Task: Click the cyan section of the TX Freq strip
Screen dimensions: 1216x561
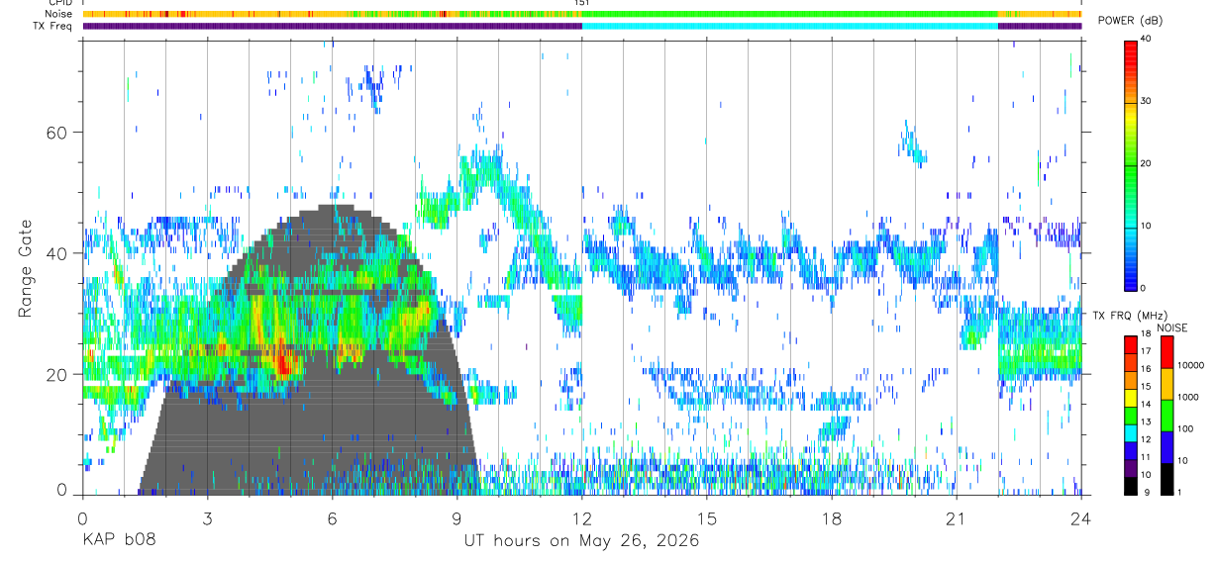Action: (790, 26)
